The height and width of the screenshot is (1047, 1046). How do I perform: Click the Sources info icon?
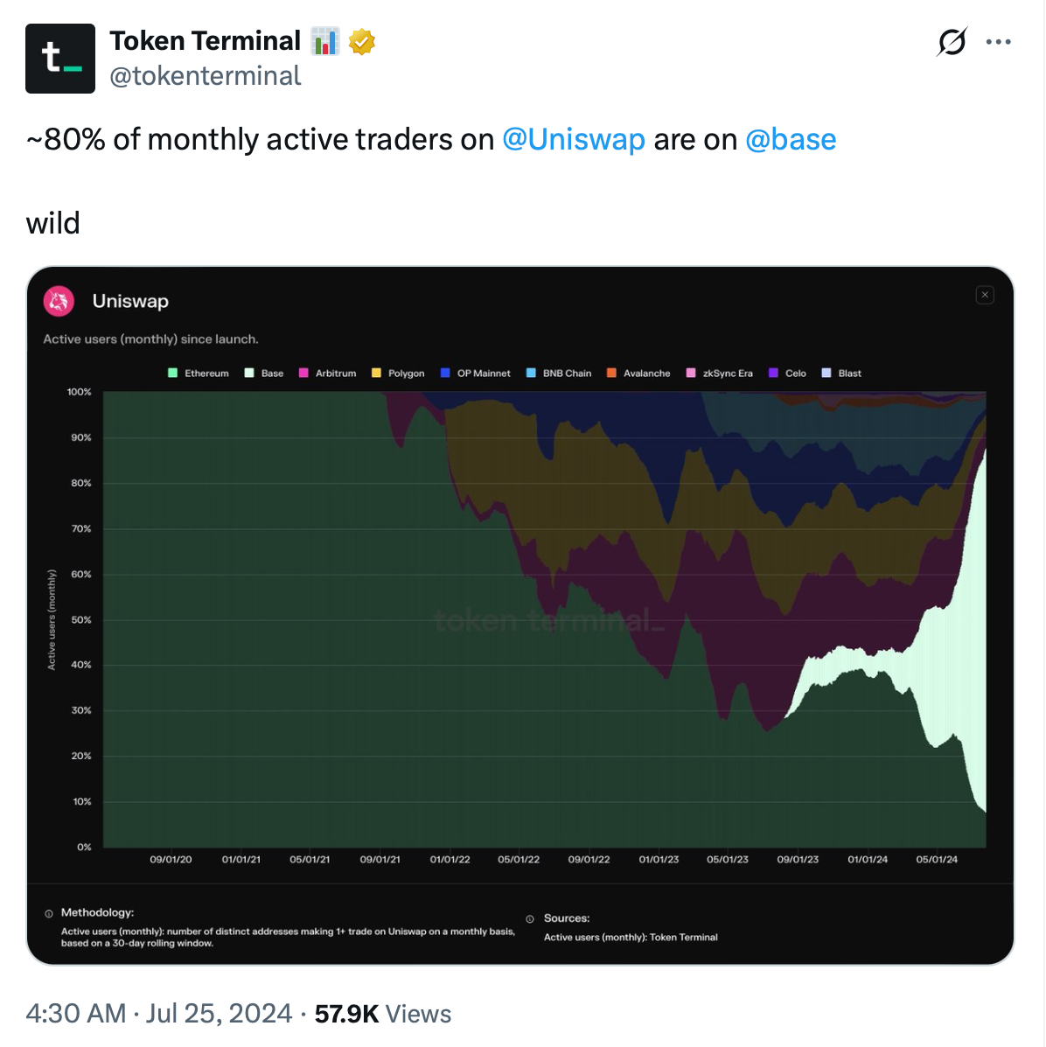[529, 918]
